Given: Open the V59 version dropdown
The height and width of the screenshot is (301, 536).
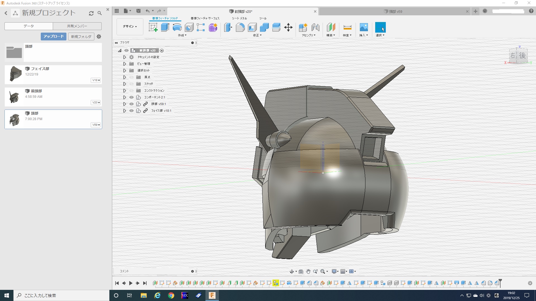Looking at the screenshot, I should 96,125.
